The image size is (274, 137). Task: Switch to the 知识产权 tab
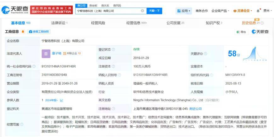point(214,23)
